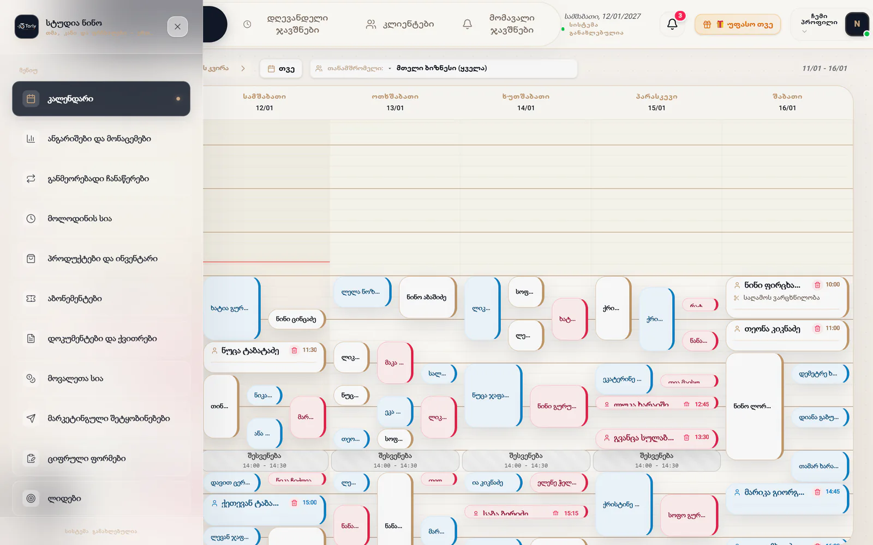Click the document icon for დოკუმენტები და ქვითრები

[x=31, y=338]
